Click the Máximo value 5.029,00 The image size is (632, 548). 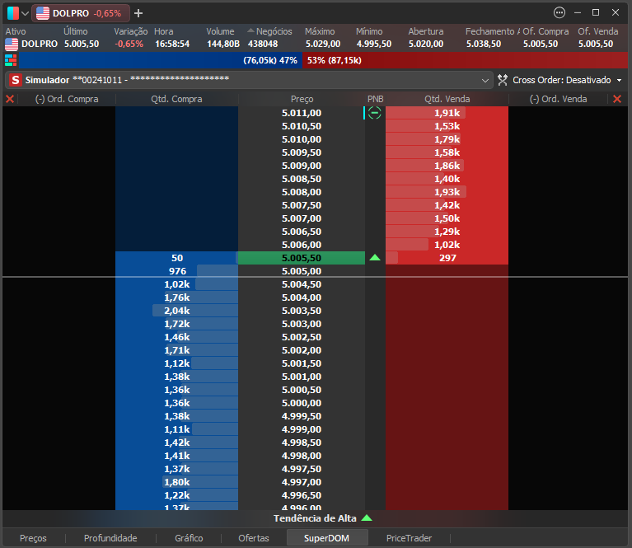pyautogui.click(x=323, y=44)
